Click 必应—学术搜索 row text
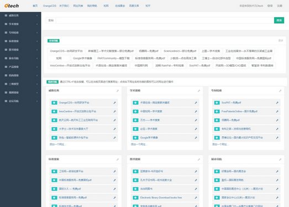Viewport: 289px width, 207px height. click(149, 129)
